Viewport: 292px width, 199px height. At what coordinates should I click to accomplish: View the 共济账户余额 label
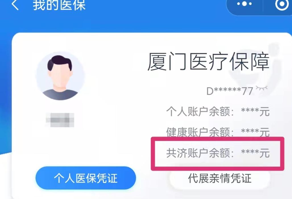pyautogui.click(x=200, y=153)
